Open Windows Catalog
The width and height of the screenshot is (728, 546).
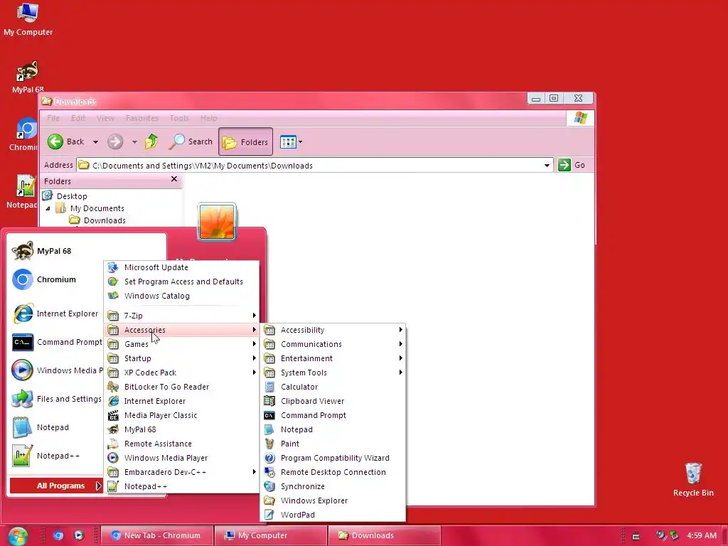point(181,296)
